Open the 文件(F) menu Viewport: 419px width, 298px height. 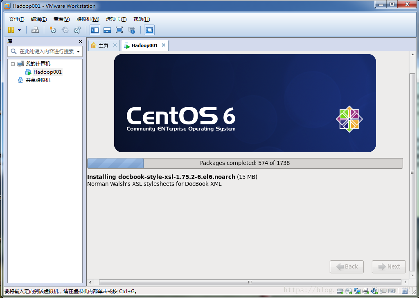[16, 19]
